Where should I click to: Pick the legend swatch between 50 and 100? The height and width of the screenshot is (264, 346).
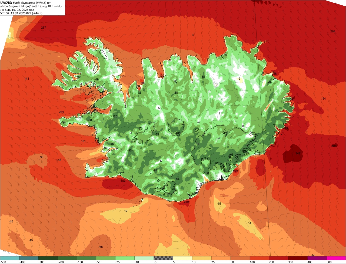tap(240, 258)
